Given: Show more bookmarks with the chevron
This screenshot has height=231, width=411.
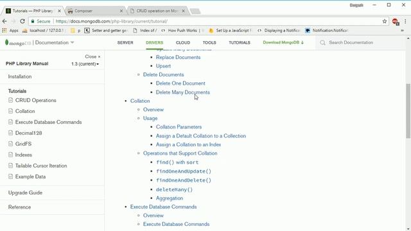Looking at the screenshot, I should click(402, 31).
